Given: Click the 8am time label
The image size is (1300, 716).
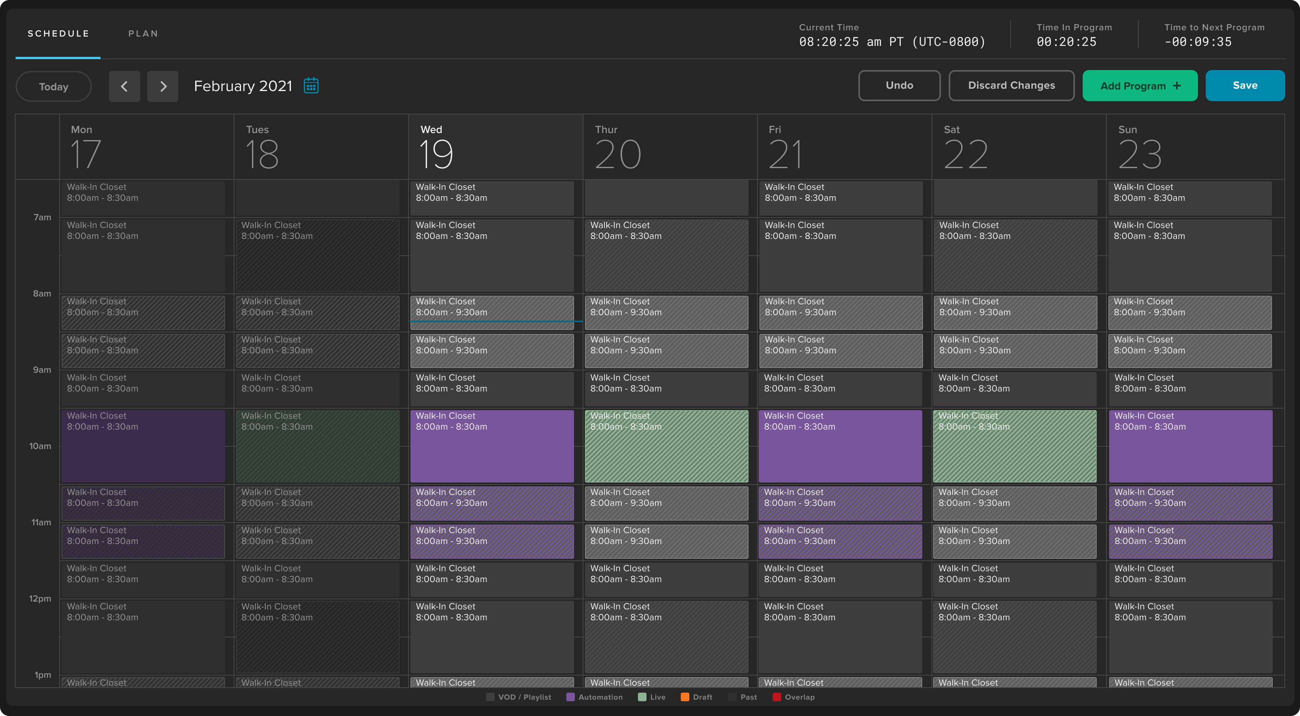Looking at the screenshot, I should [42, 293].
